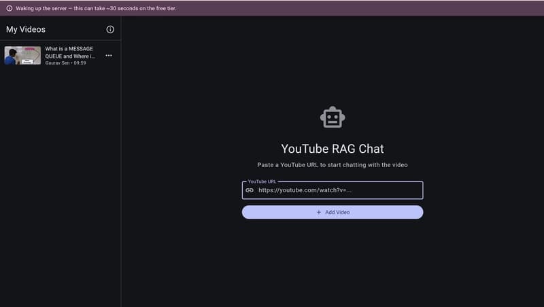544x307 pixels.
Task: Click the robot icon above YouTube RAG Chat
Action: click(333, 117)
